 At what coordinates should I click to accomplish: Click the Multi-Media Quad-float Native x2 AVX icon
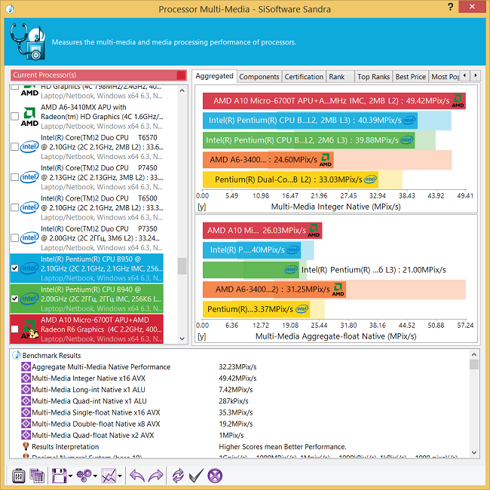pos(26,435)
